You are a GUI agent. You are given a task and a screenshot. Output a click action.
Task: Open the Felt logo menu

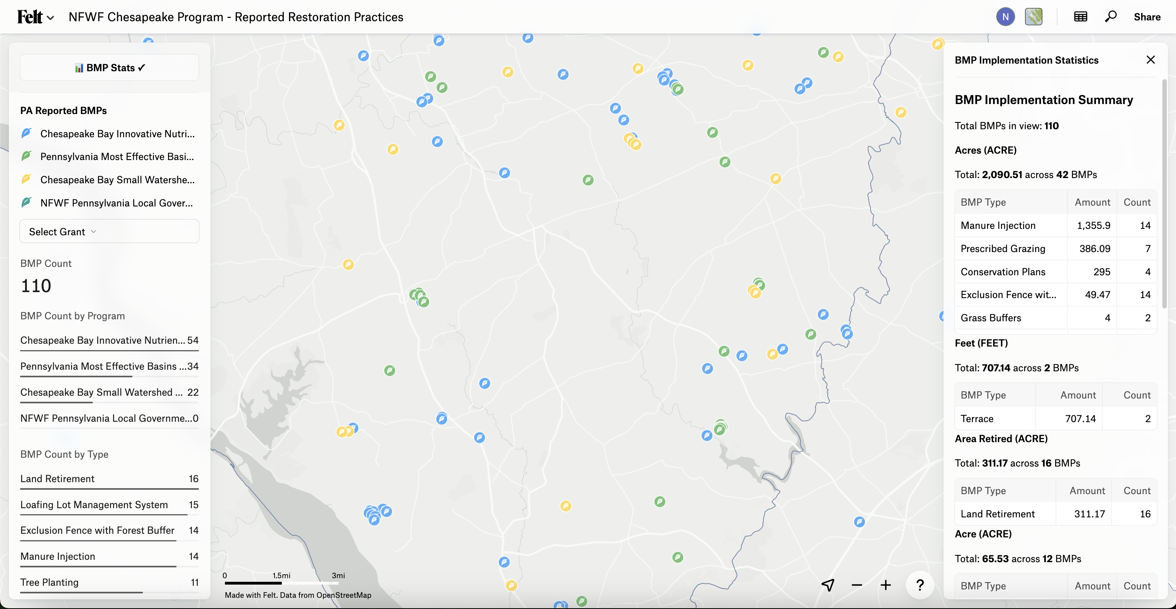point(35,17)
